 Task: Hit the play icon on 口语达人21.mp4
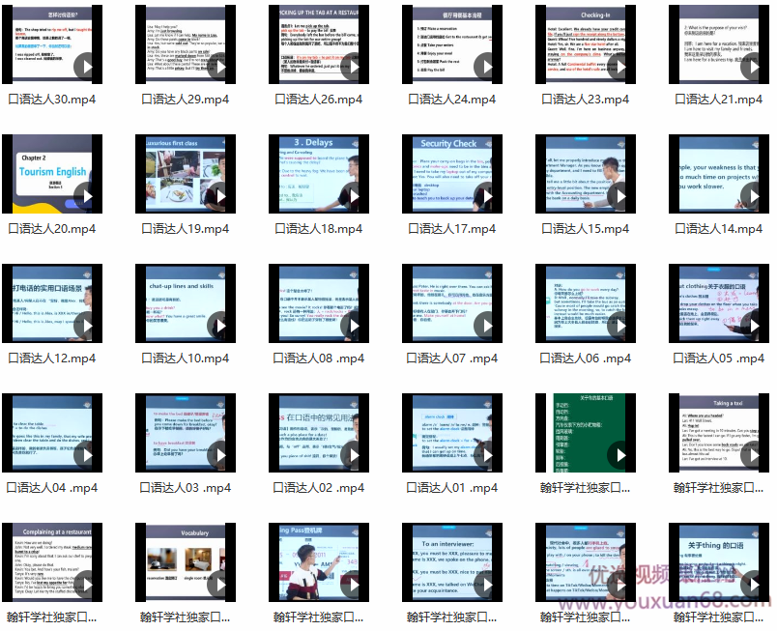(753, 68)
